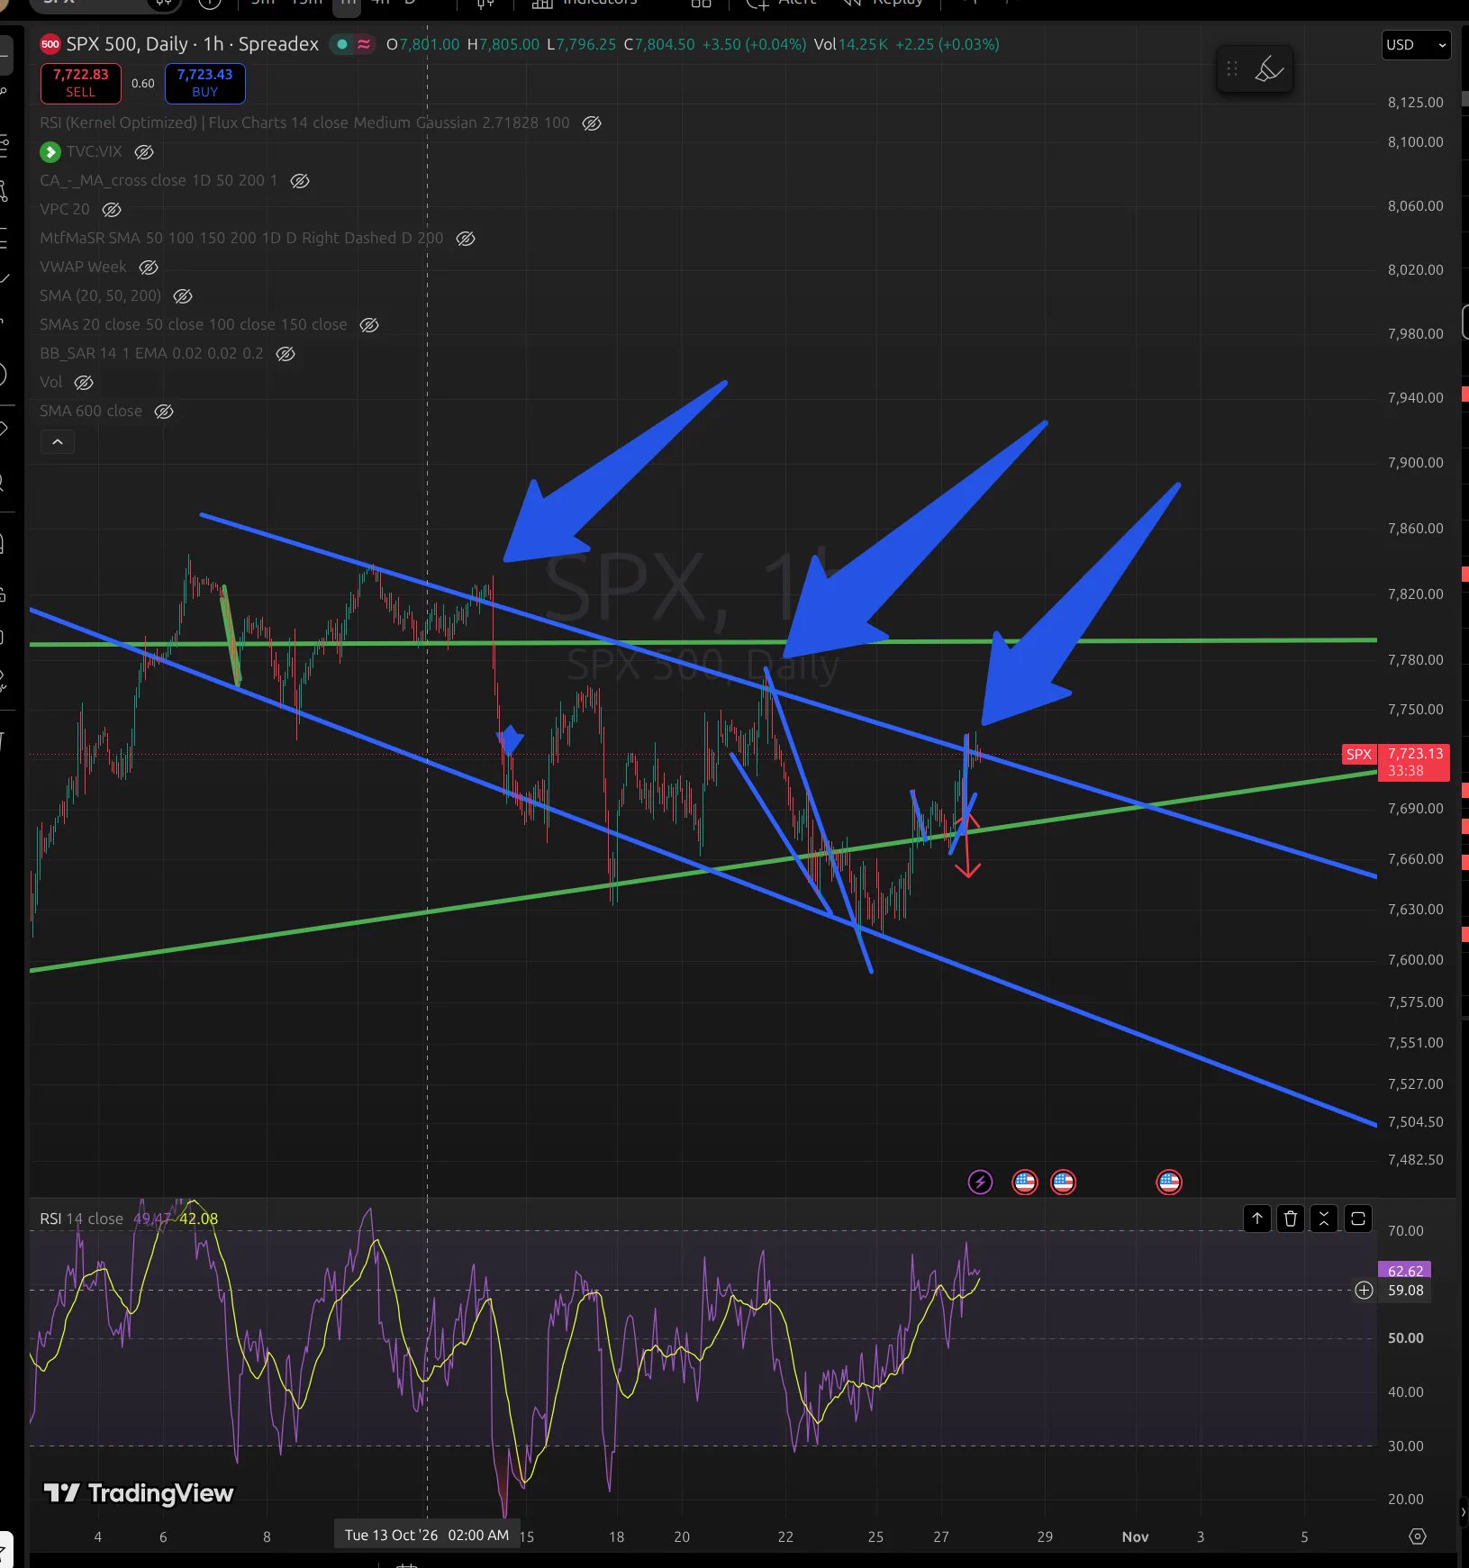The height and width of the screenshot is (1568, 1469).
Task: Unhide SMA (20, 50, 200) indicator
Action: 183,296
